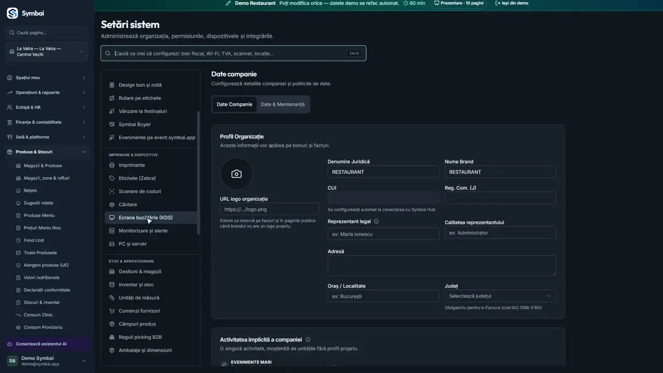
Task: Click the Prezentare · 10 pagini button
Action: [459, 3]
